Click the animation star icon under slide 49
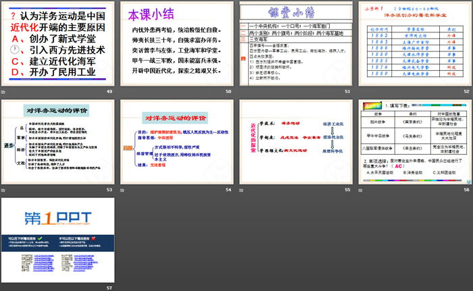473x291 pixels. click(4, 91)
